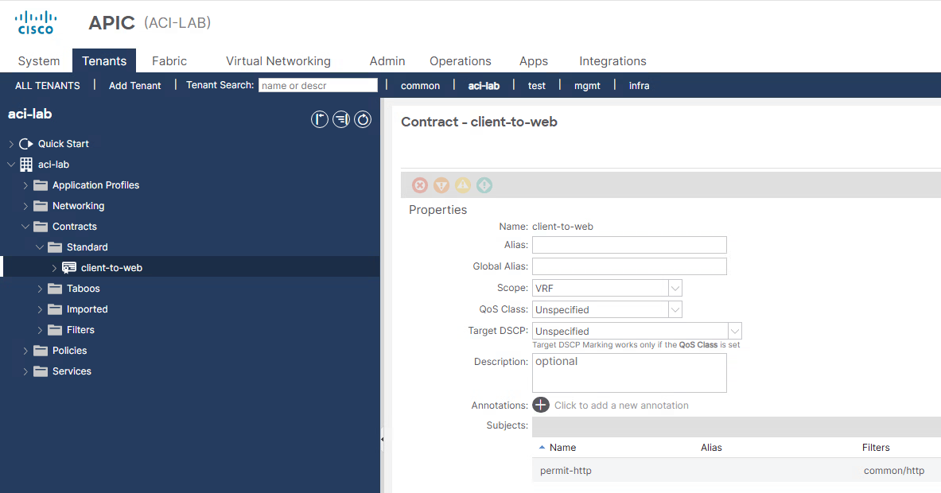This screenshot has height=493, width=941.
Task: Click the client-to-web contract icon
Action: coord(69,268)
